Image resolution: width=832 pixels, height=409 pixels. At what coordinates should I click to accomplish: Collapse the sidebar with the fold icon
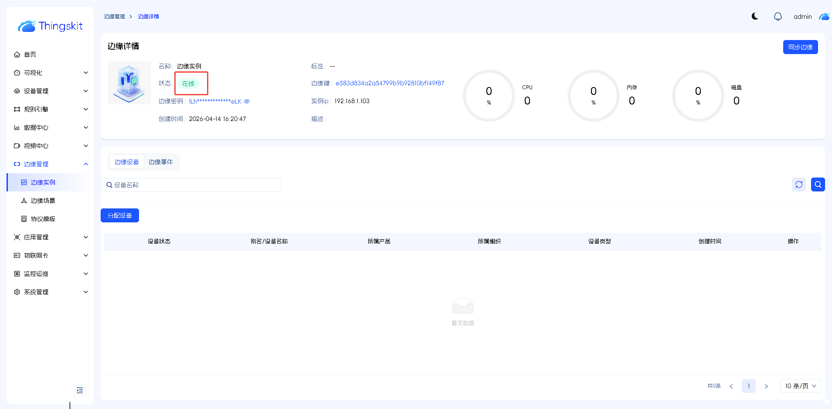pyautogui.click(x=80, y=390)
